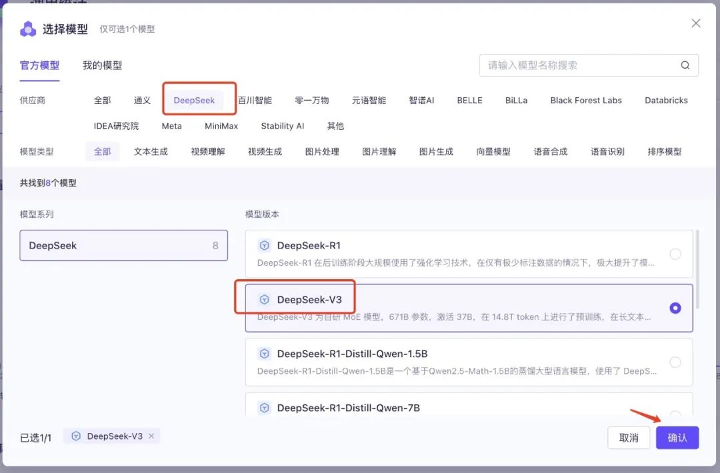The width and height of the screenshot is (720, 473).
Task: Click the DeepSeek-R1 model icon
Action: (x=265, y=245)
